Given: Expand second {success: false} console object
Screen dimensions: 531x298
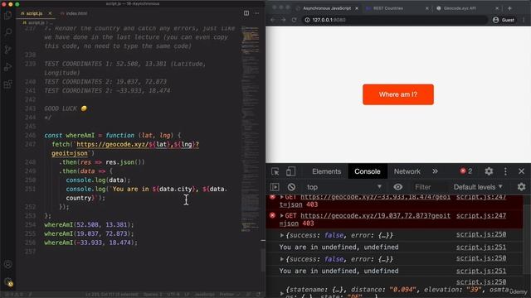Looking at the screenshot, I should 282,259.
